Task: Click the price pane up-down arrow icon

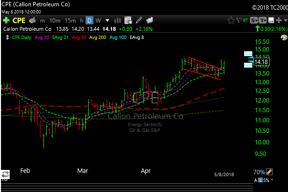Action: (7, 38)
